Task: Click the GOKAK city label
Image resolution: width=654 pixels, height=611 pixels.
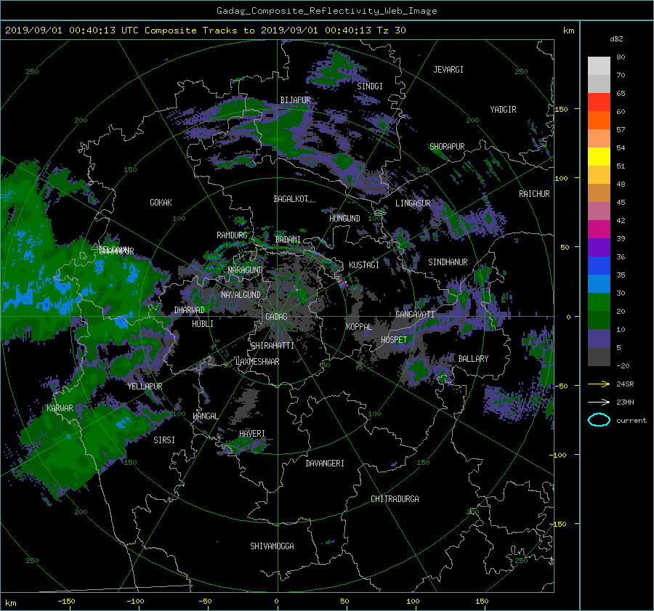Action: pyautogui.click(x=161, y=202)
